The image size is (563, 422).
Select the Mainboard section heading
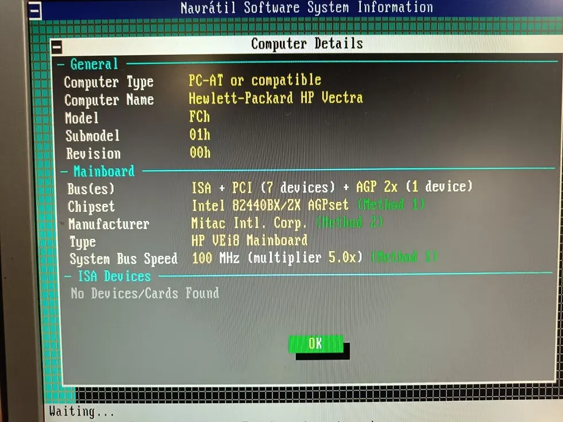(104, 171)
